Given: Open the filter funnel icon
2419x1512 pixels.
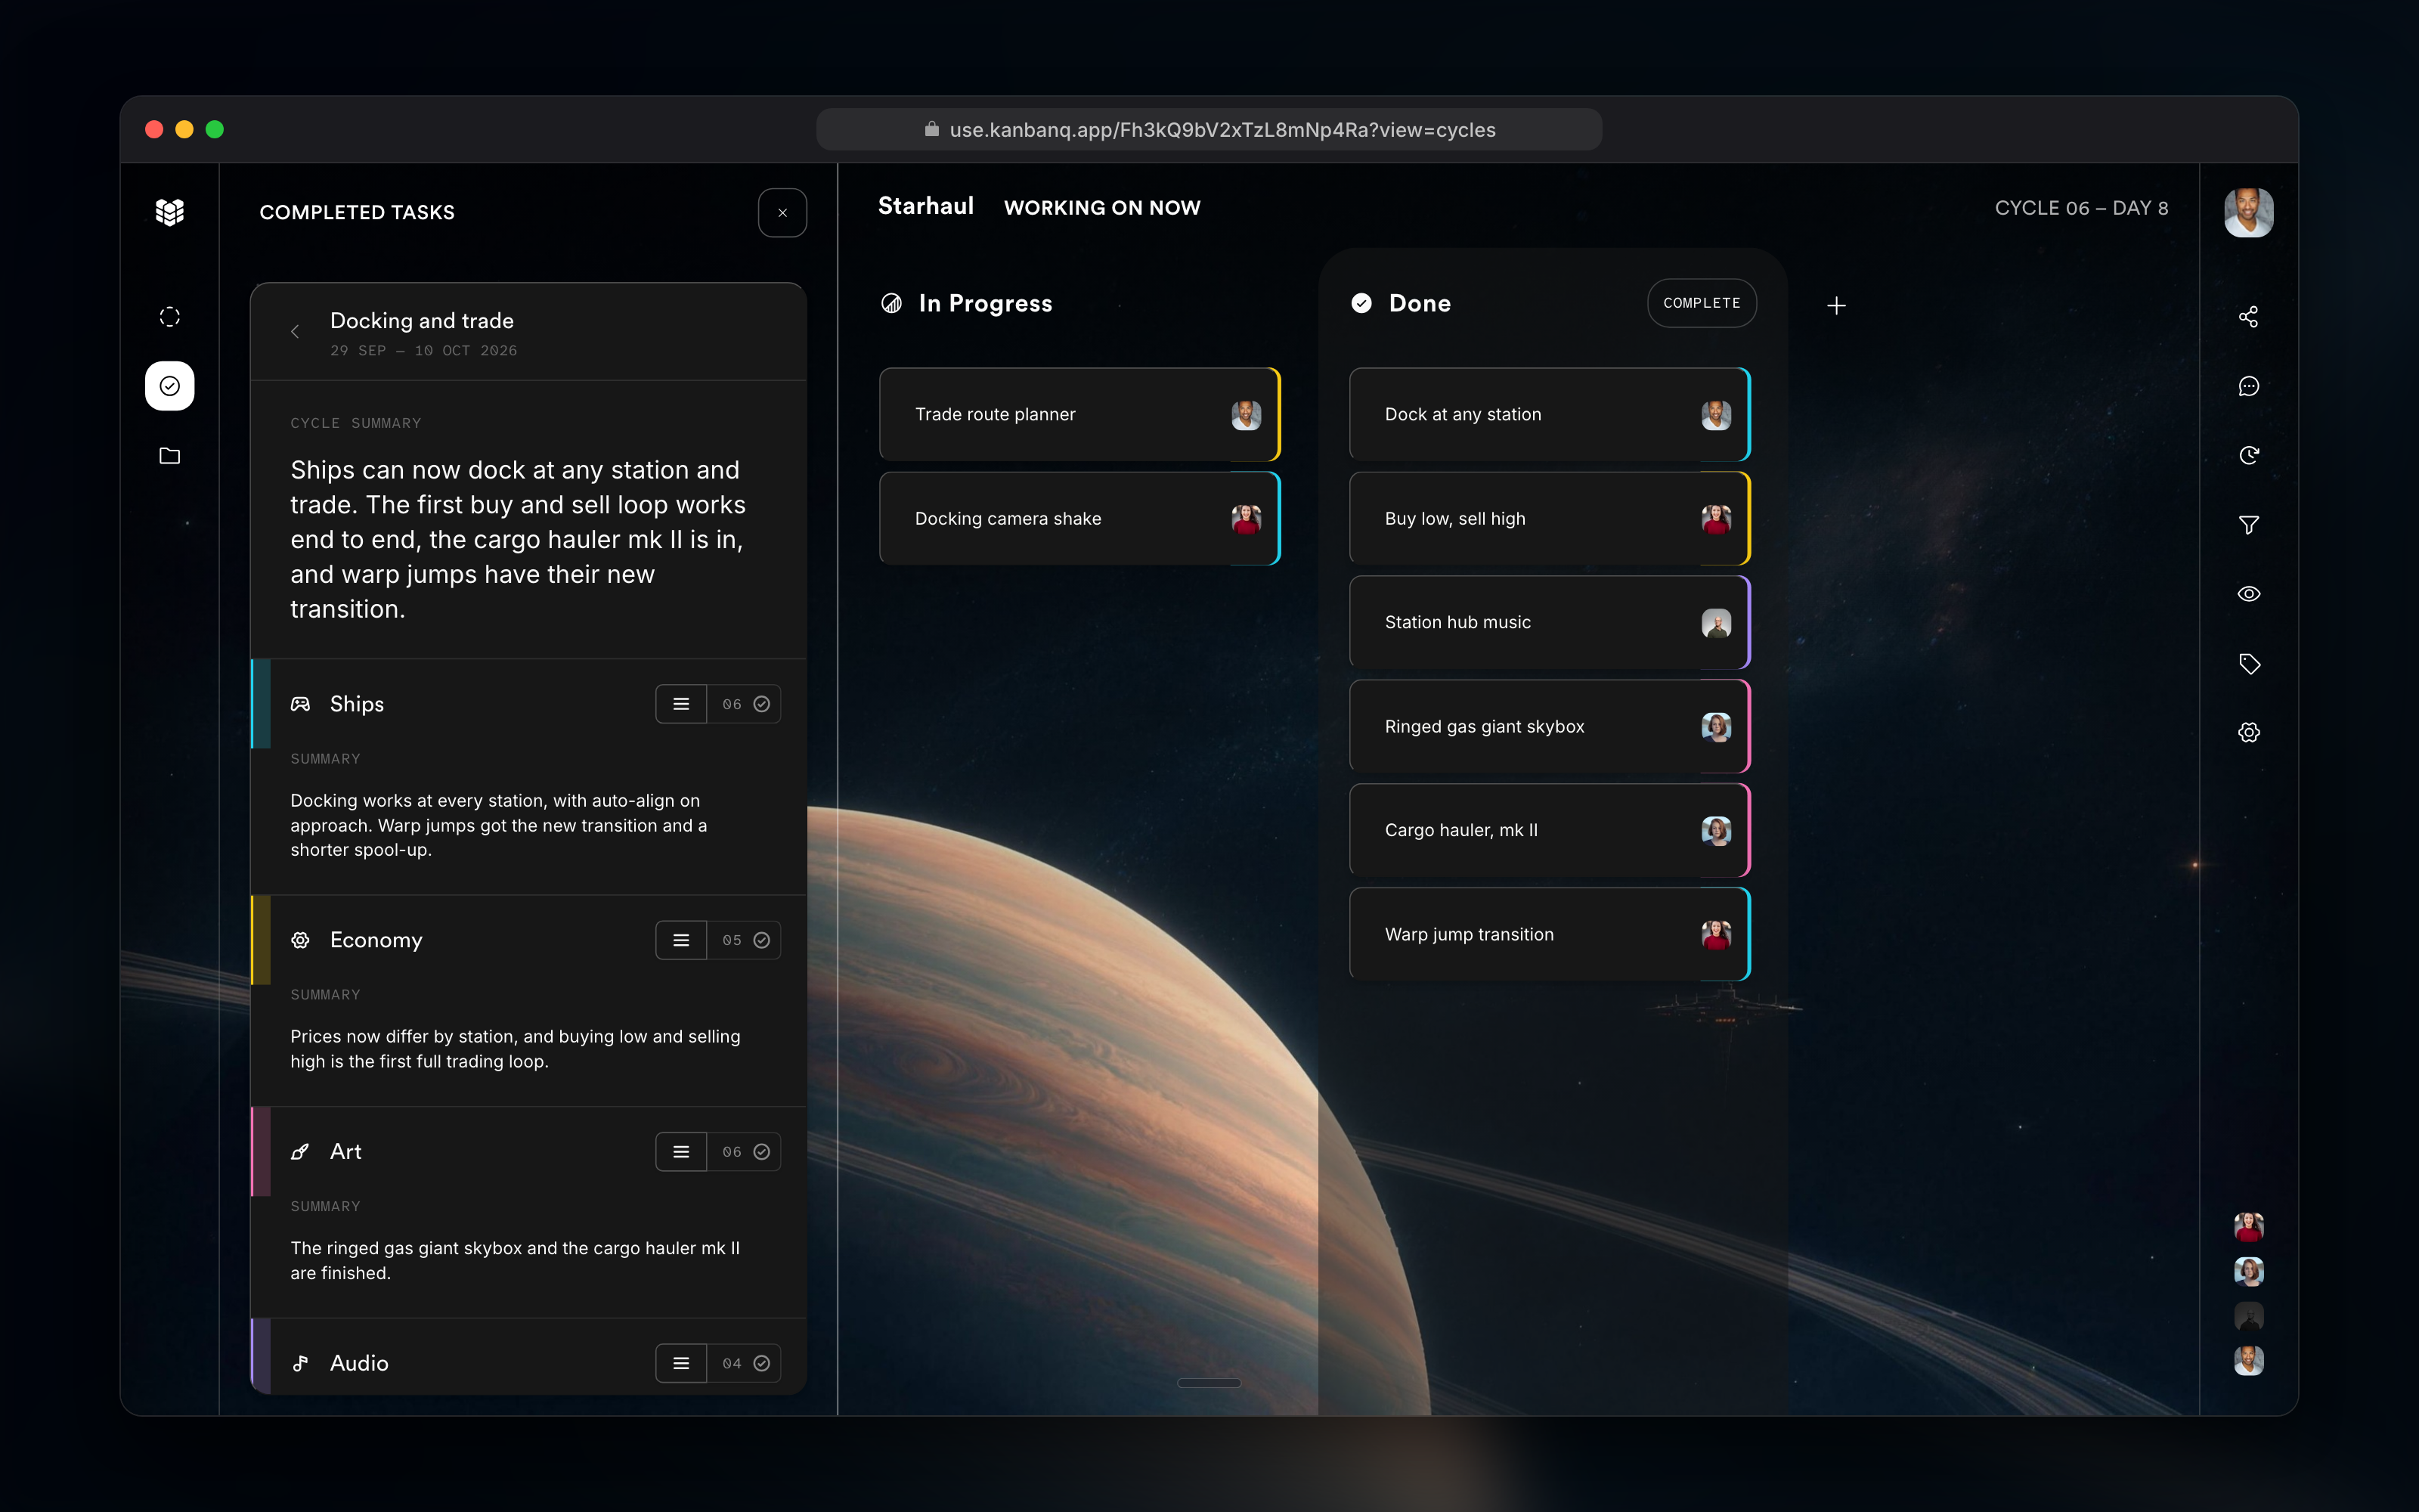Looking at the screenshot, I should 2248,525.
